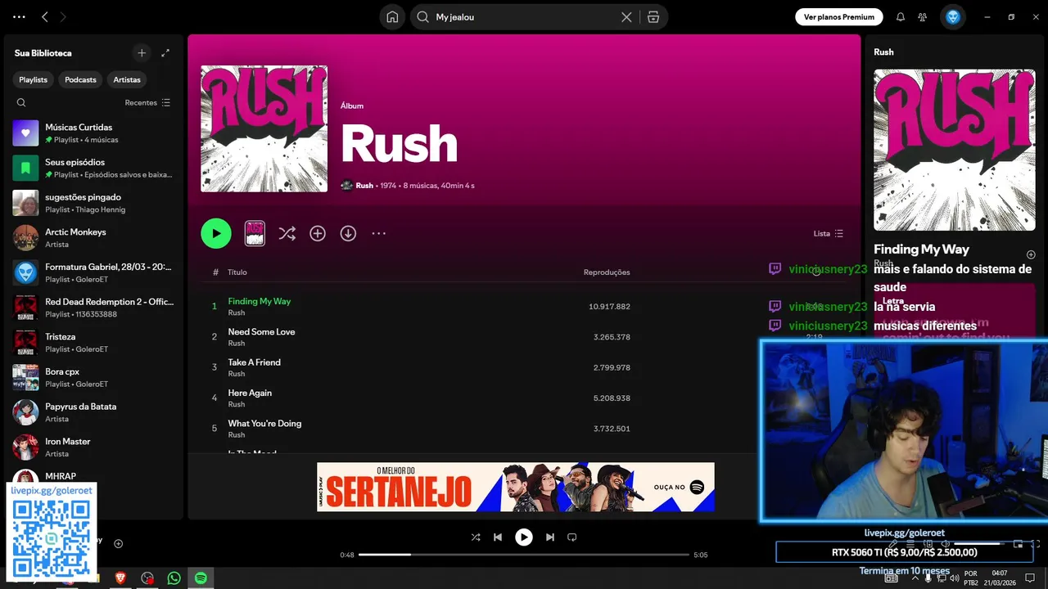Expand Sua Biblioteca panel
The width and height of the screenshot is (1048, 589).
pos(165,53)
